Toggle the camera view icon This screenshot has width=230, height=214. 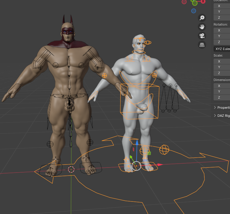click(x=202, y=36)
